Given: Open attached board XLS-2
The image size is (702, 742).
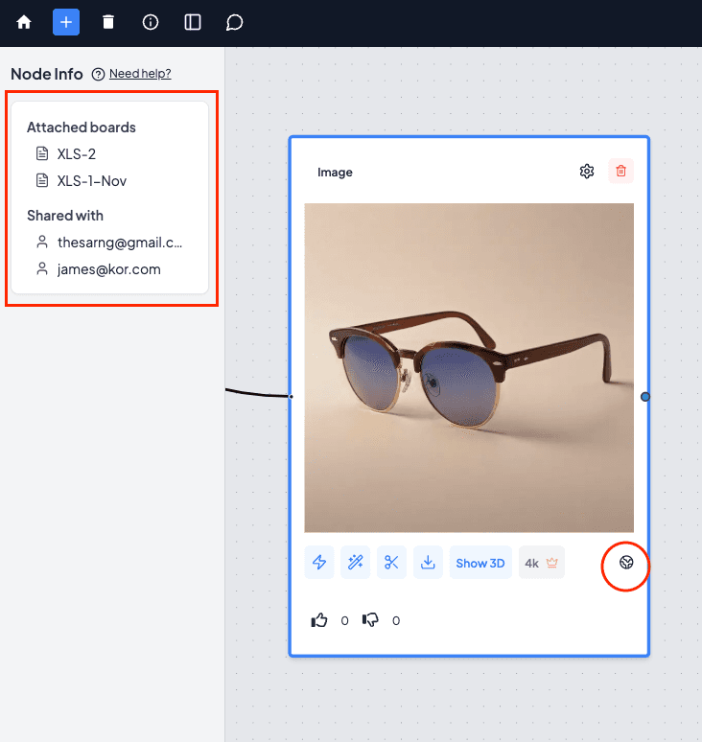Looking at the screenshot, I should click(x=76, y=153).
